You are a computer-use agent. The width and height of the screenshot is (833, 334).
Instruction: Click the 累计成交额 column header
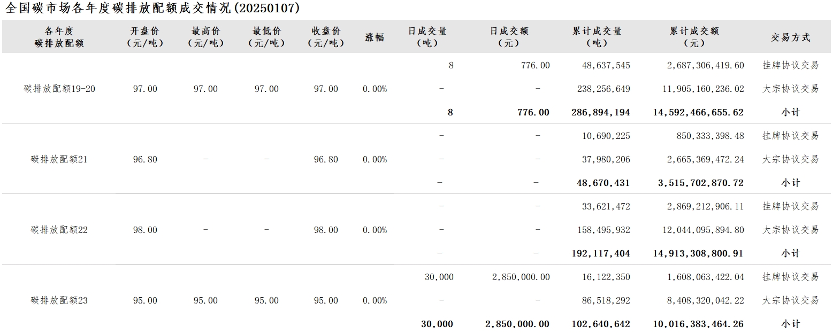point(694,37)
